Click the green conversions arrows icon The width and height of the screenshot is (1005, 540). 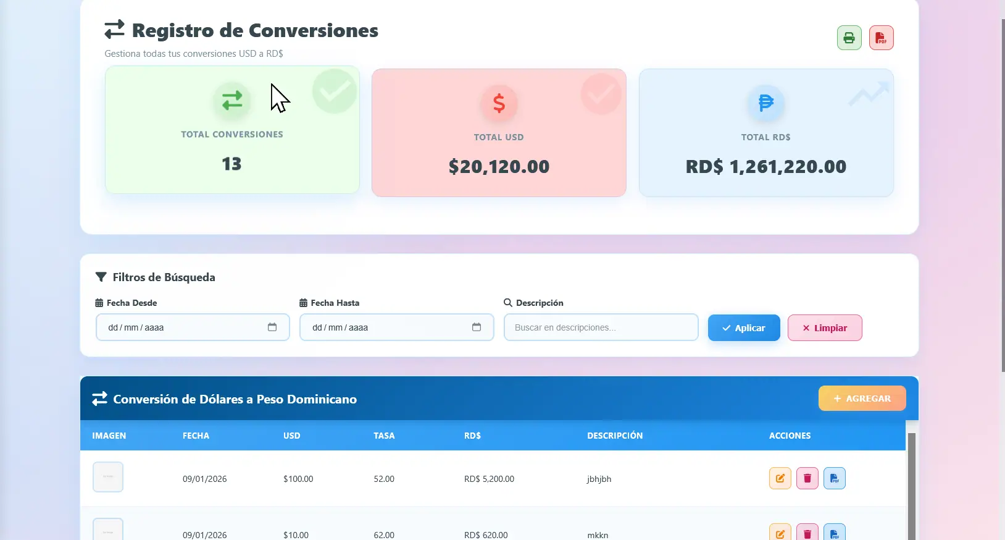tap(232, 100)
